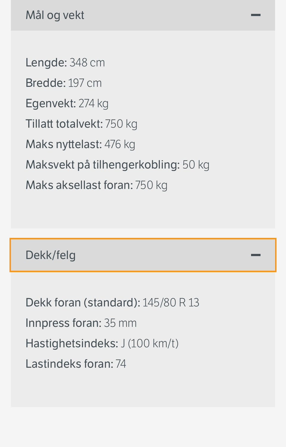Click the minus icon beside Mål og vekt
Viewport: 286px width, 447px height.
click(256, 15)
